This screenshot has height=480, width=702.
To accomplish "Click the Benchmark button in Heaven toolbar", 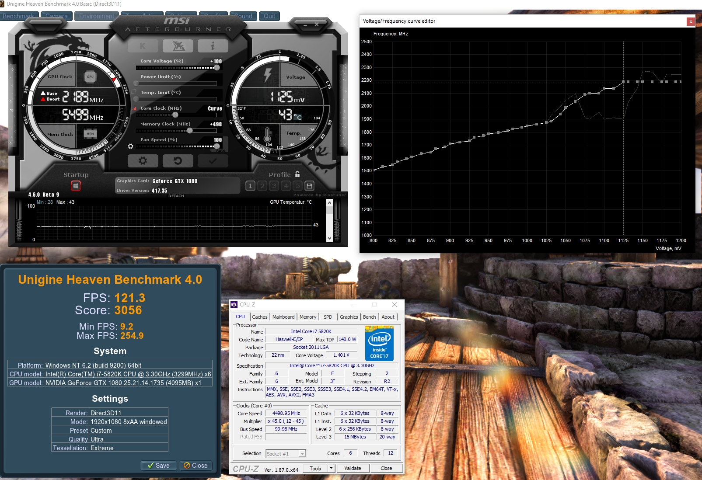I will pos(18,16).
